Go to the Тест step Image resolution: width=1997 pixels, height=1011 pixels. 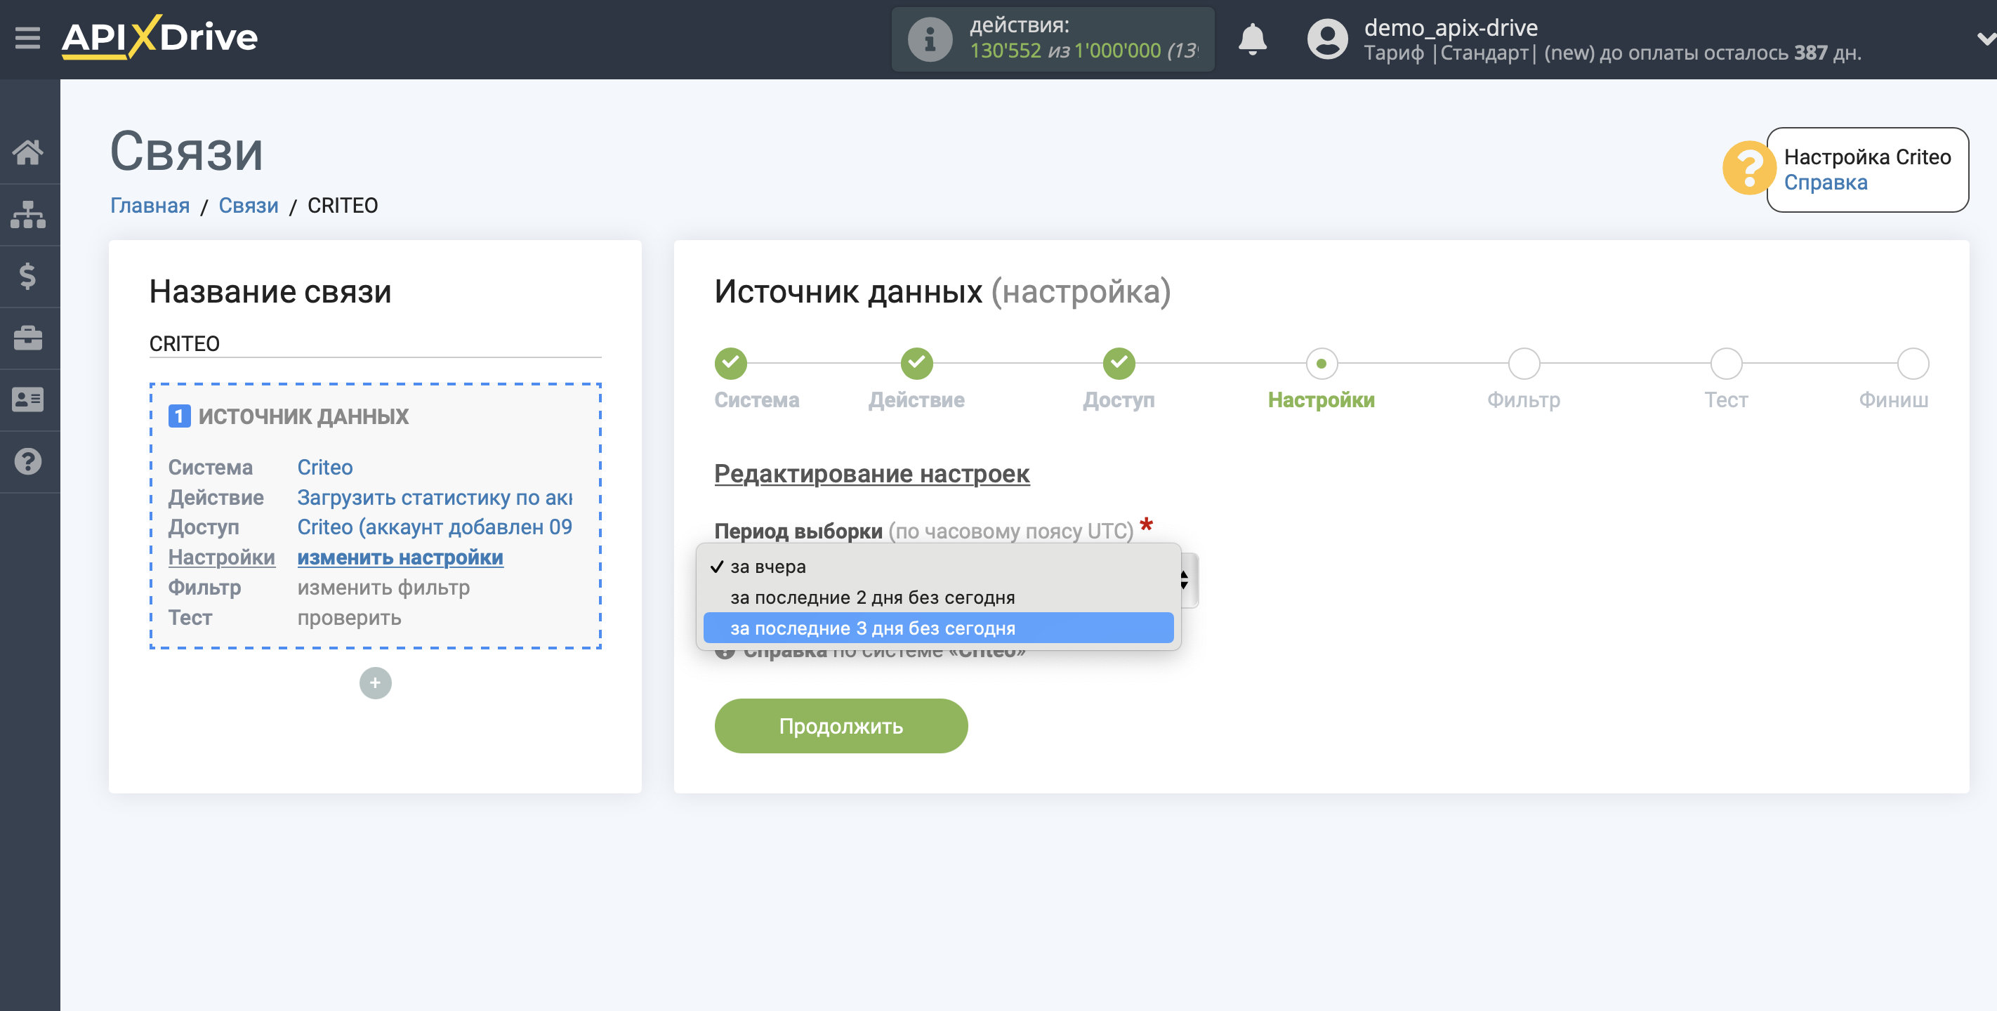click(1726, 364)
